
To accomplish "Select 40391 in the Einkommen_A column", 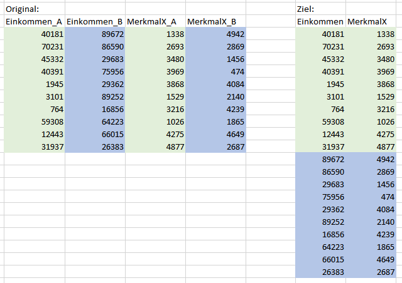I will coord(35,71).
